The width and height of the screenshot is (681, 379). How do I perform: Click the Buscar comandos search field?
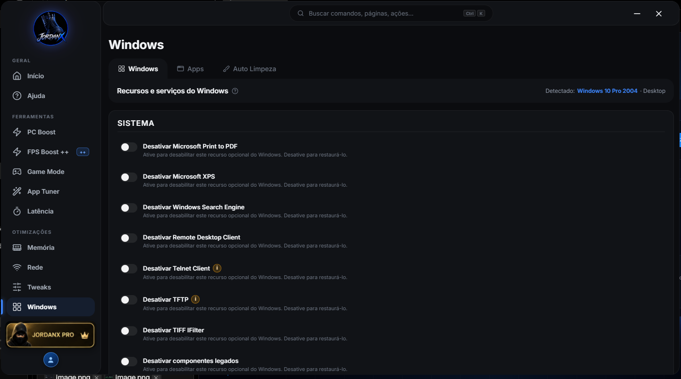pos(391,13)
